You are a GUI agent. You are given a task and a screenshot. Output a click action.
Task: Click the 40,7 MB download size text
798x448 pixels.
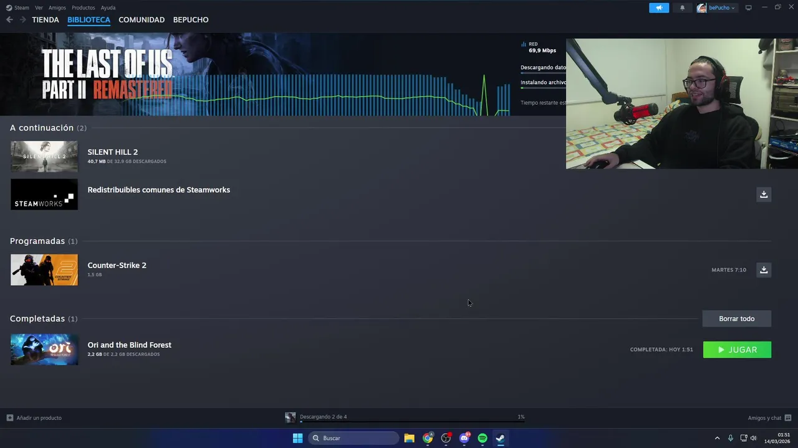coord(97,162)
